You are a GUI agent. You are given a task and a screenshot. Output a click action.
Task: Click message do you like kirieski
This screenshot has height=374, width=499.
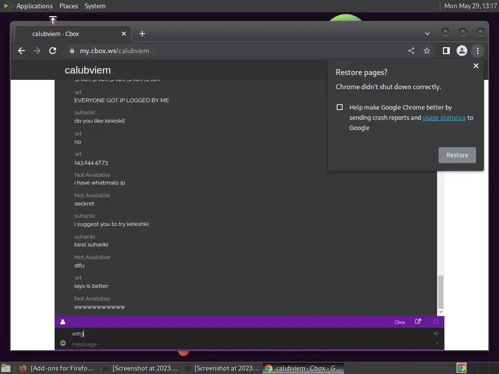[x=99, y=121]
